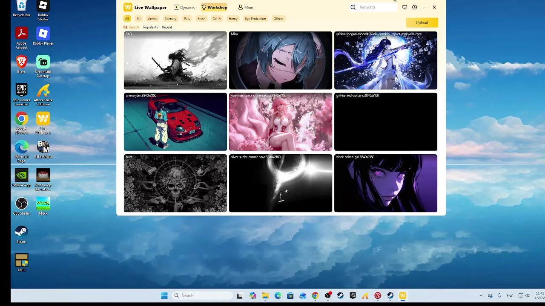The width and height of the screenshot is (545, 306).
Task: Open Epic Games Launcher desktop icon
Action: [21, 94]
